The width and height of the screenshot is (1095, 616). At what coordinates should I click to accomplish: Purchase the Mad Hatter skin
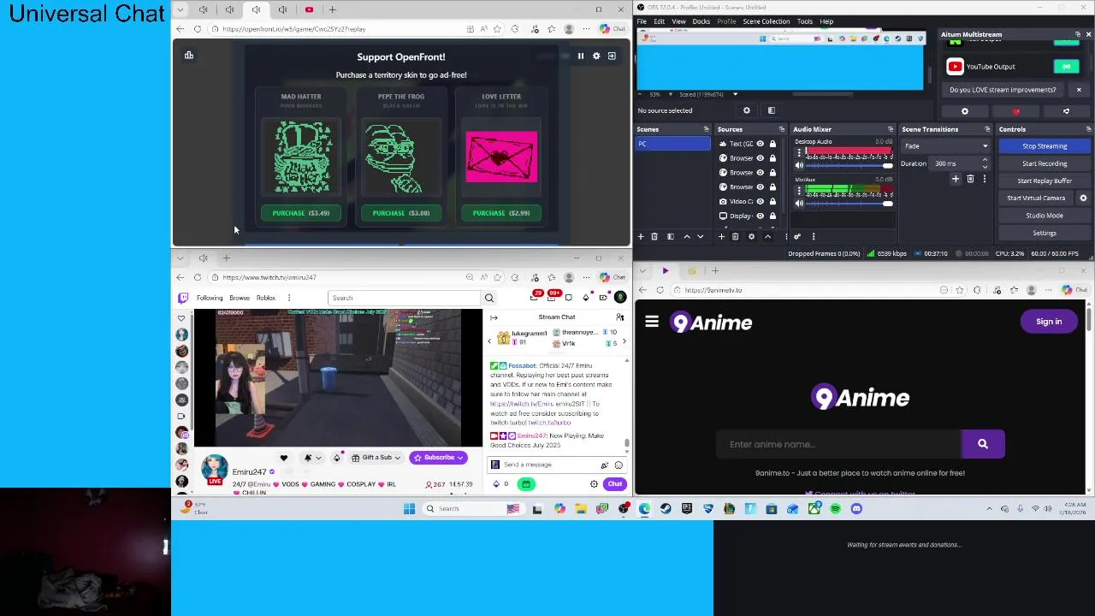[301, 213]
